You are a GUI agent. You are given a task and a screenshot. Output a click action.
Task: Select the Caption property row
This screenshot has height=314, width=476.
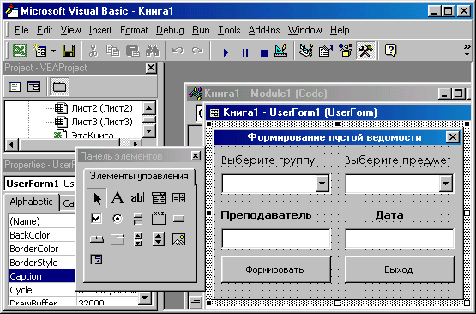[x=42, y=276]
